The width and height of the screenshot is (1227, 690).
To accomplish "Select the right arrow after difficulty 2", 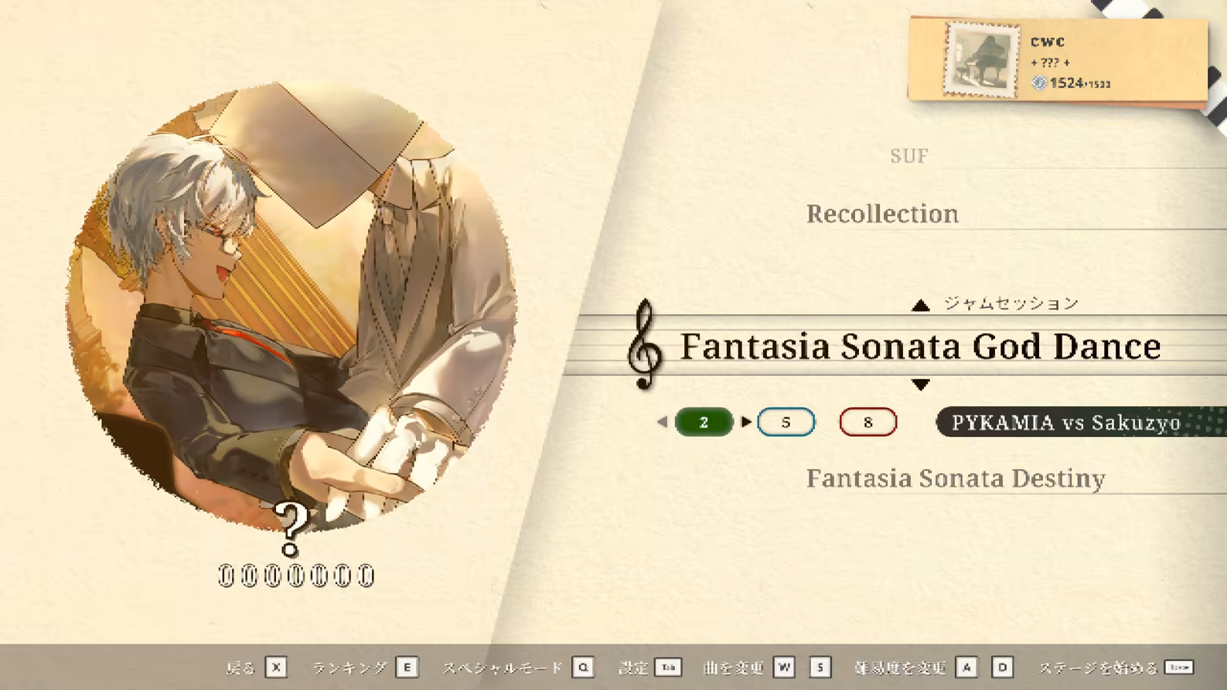I will 746,422.
